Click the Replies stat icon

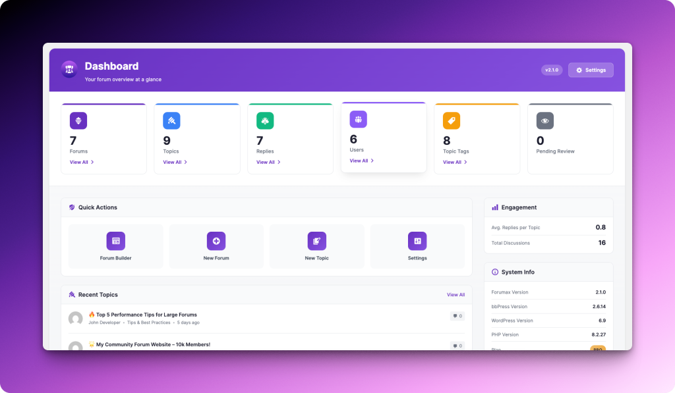265,120
